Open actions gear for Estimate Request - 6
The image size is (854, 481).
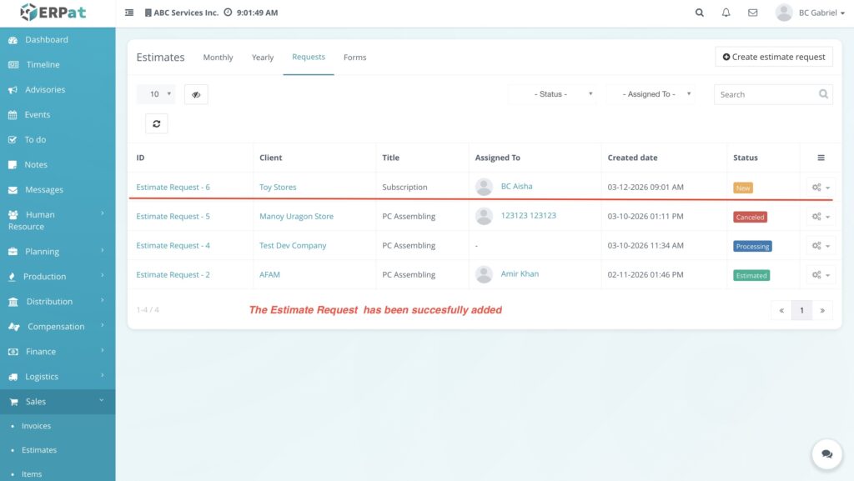point(820,188)
